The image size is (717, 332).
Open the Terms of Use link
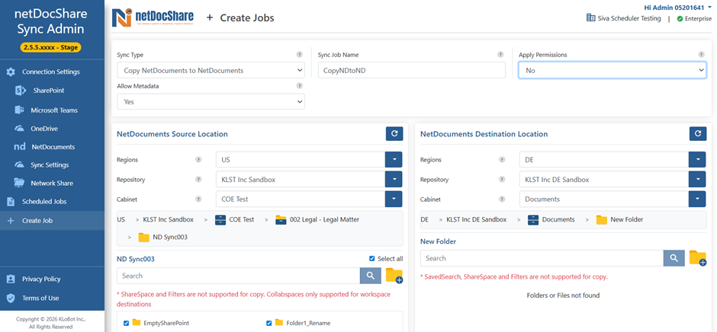click(40, 298)
